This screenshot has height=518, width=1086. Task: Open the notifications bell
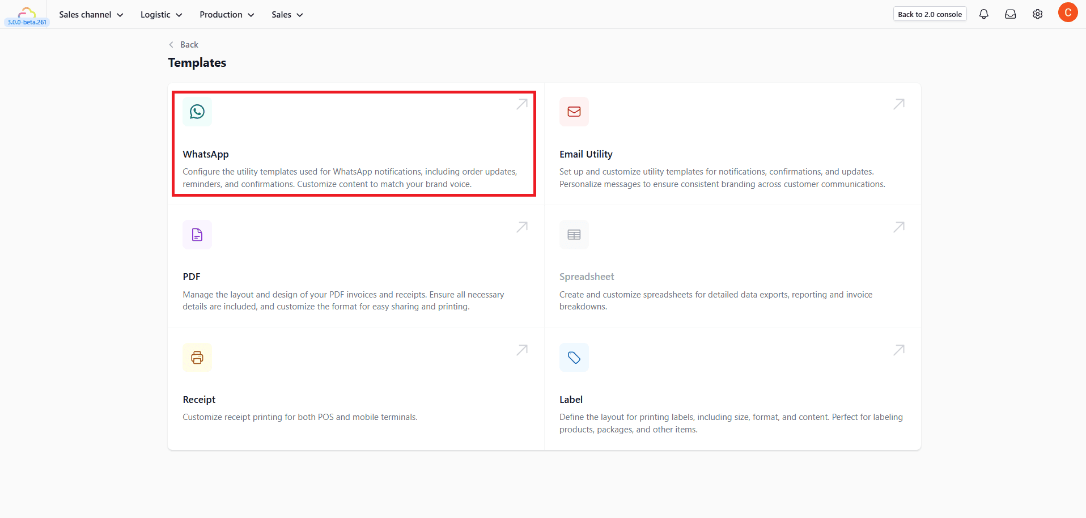click(x=983, y=14)
